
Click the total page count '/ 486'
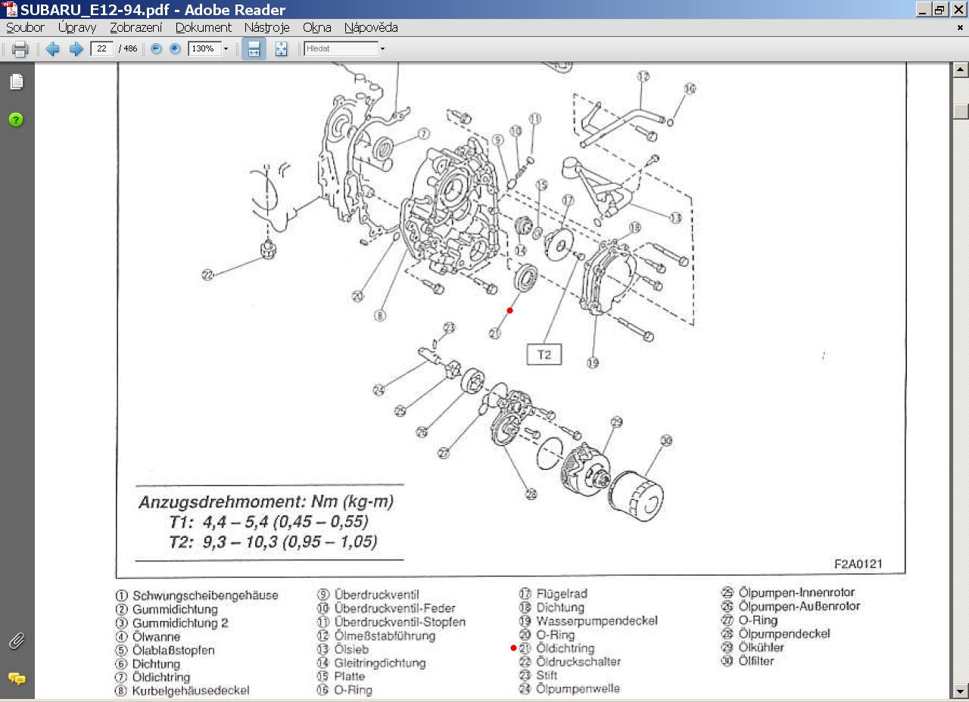click(128, 49)
